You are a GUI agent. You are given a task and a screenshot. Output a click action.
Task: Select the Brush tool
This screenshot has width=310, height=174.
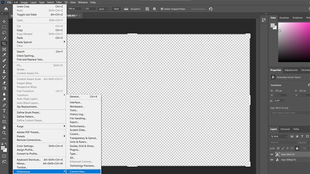(4, 66)
